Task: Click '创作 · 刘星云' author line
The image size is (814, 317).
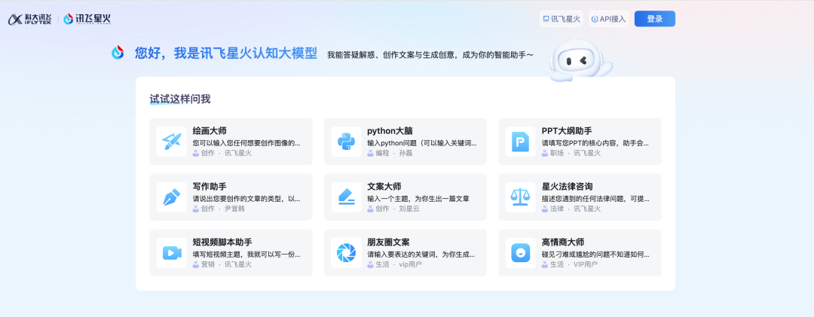Action: point(393,209)
